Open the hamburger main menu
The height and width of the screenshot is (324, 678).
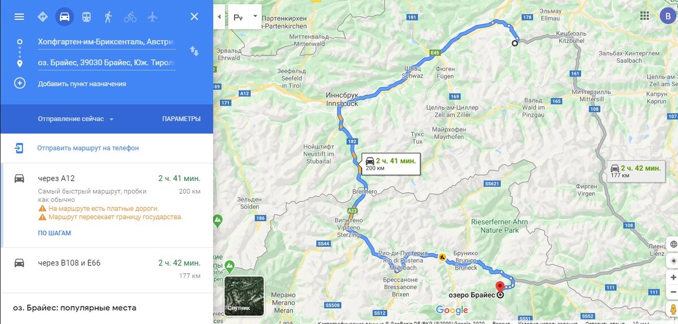click(x=19, y=16)
